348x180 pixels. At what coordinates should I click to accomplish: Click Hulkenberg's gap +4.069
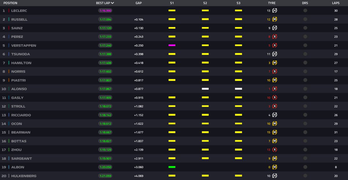click(x=139, y=176)
